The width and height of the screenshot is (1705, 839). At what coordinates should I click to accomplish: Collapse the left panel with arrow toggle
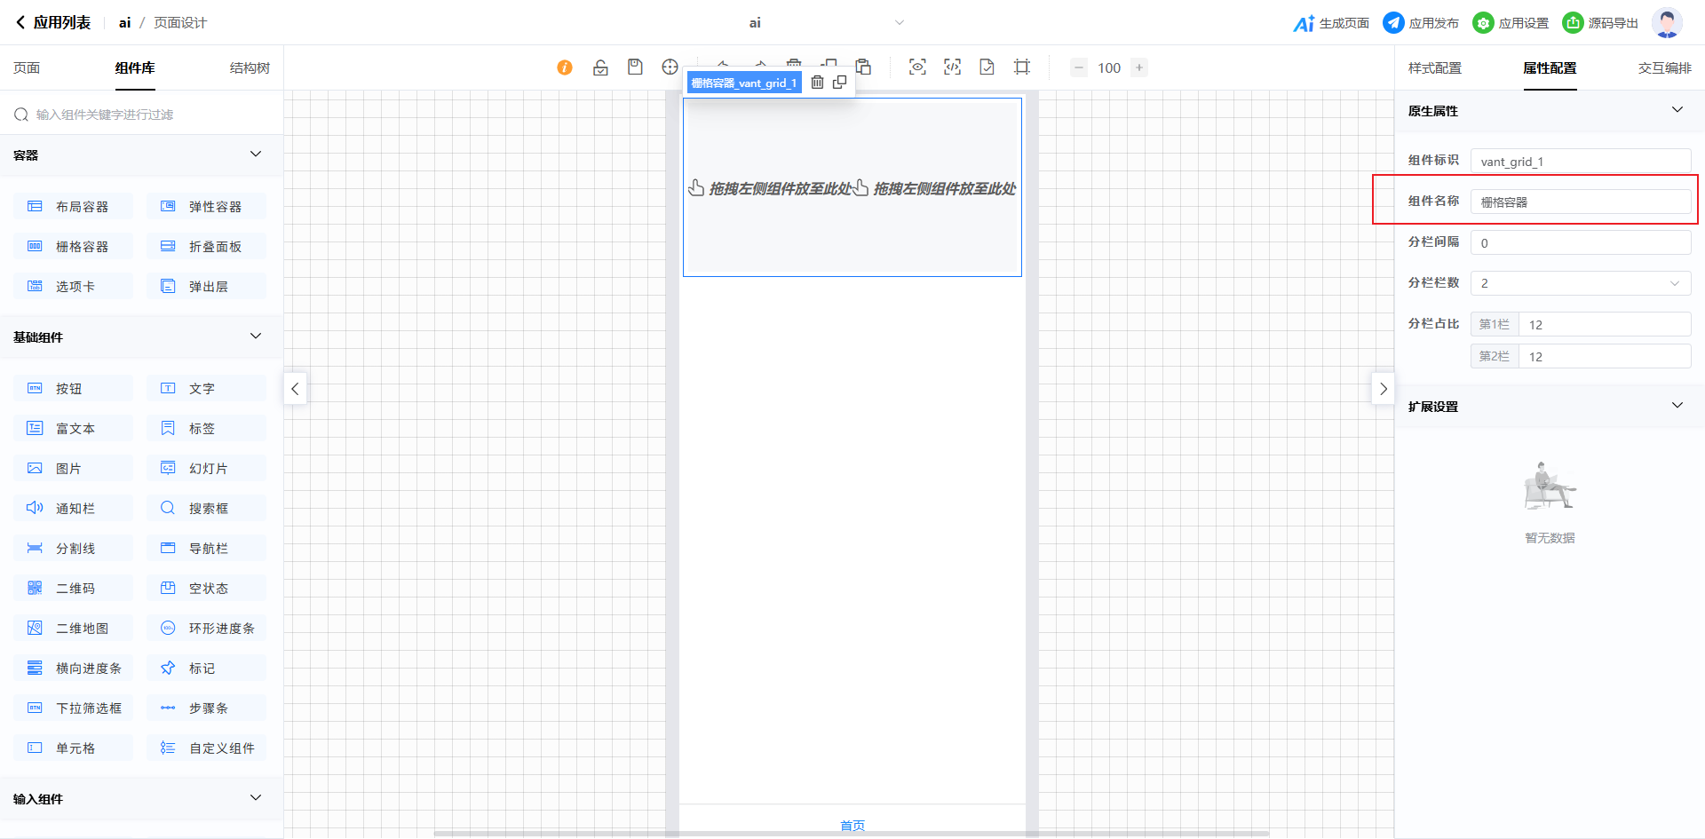point(295,389)
